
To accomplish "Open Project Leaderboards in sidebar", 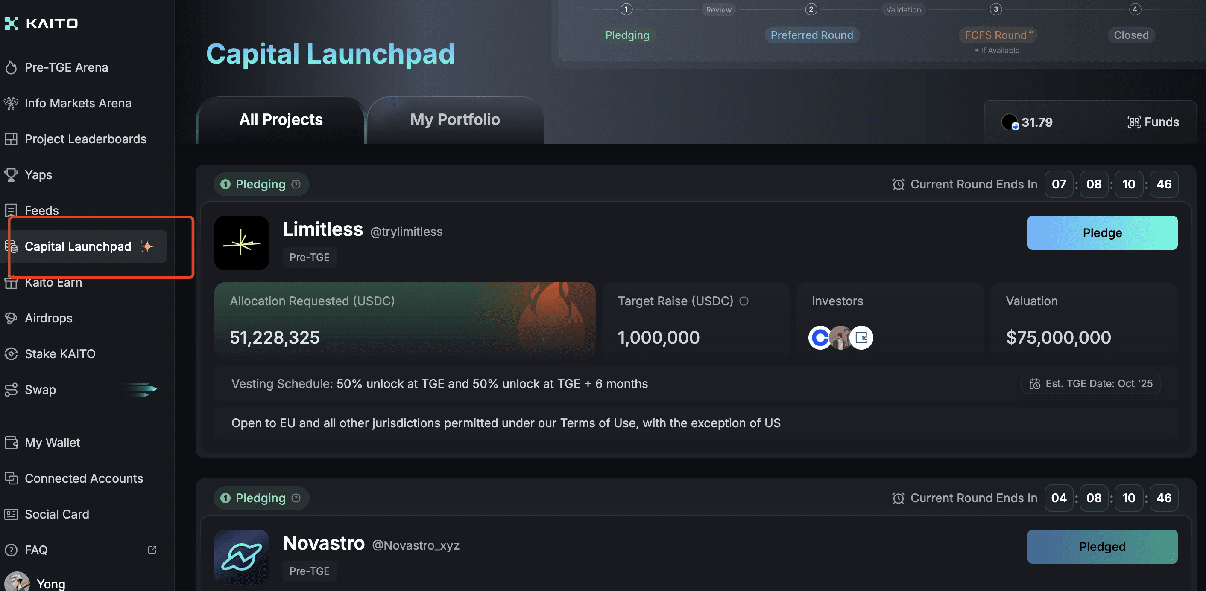I will pos(85,139).
